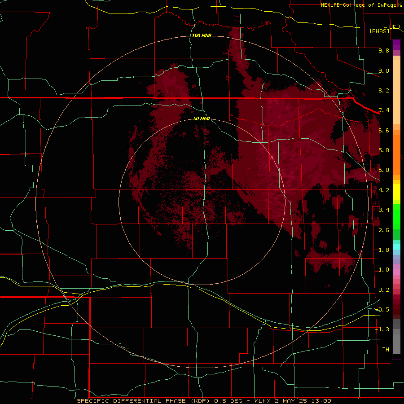The width and height of the screenshot is (404, 404).
Task: Click the orange segment of the color bar
Action: tap(396, 154)
